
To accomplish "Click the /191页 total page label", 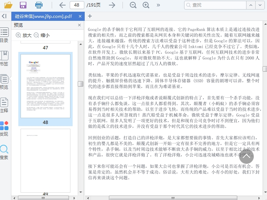I will (93, 5).
